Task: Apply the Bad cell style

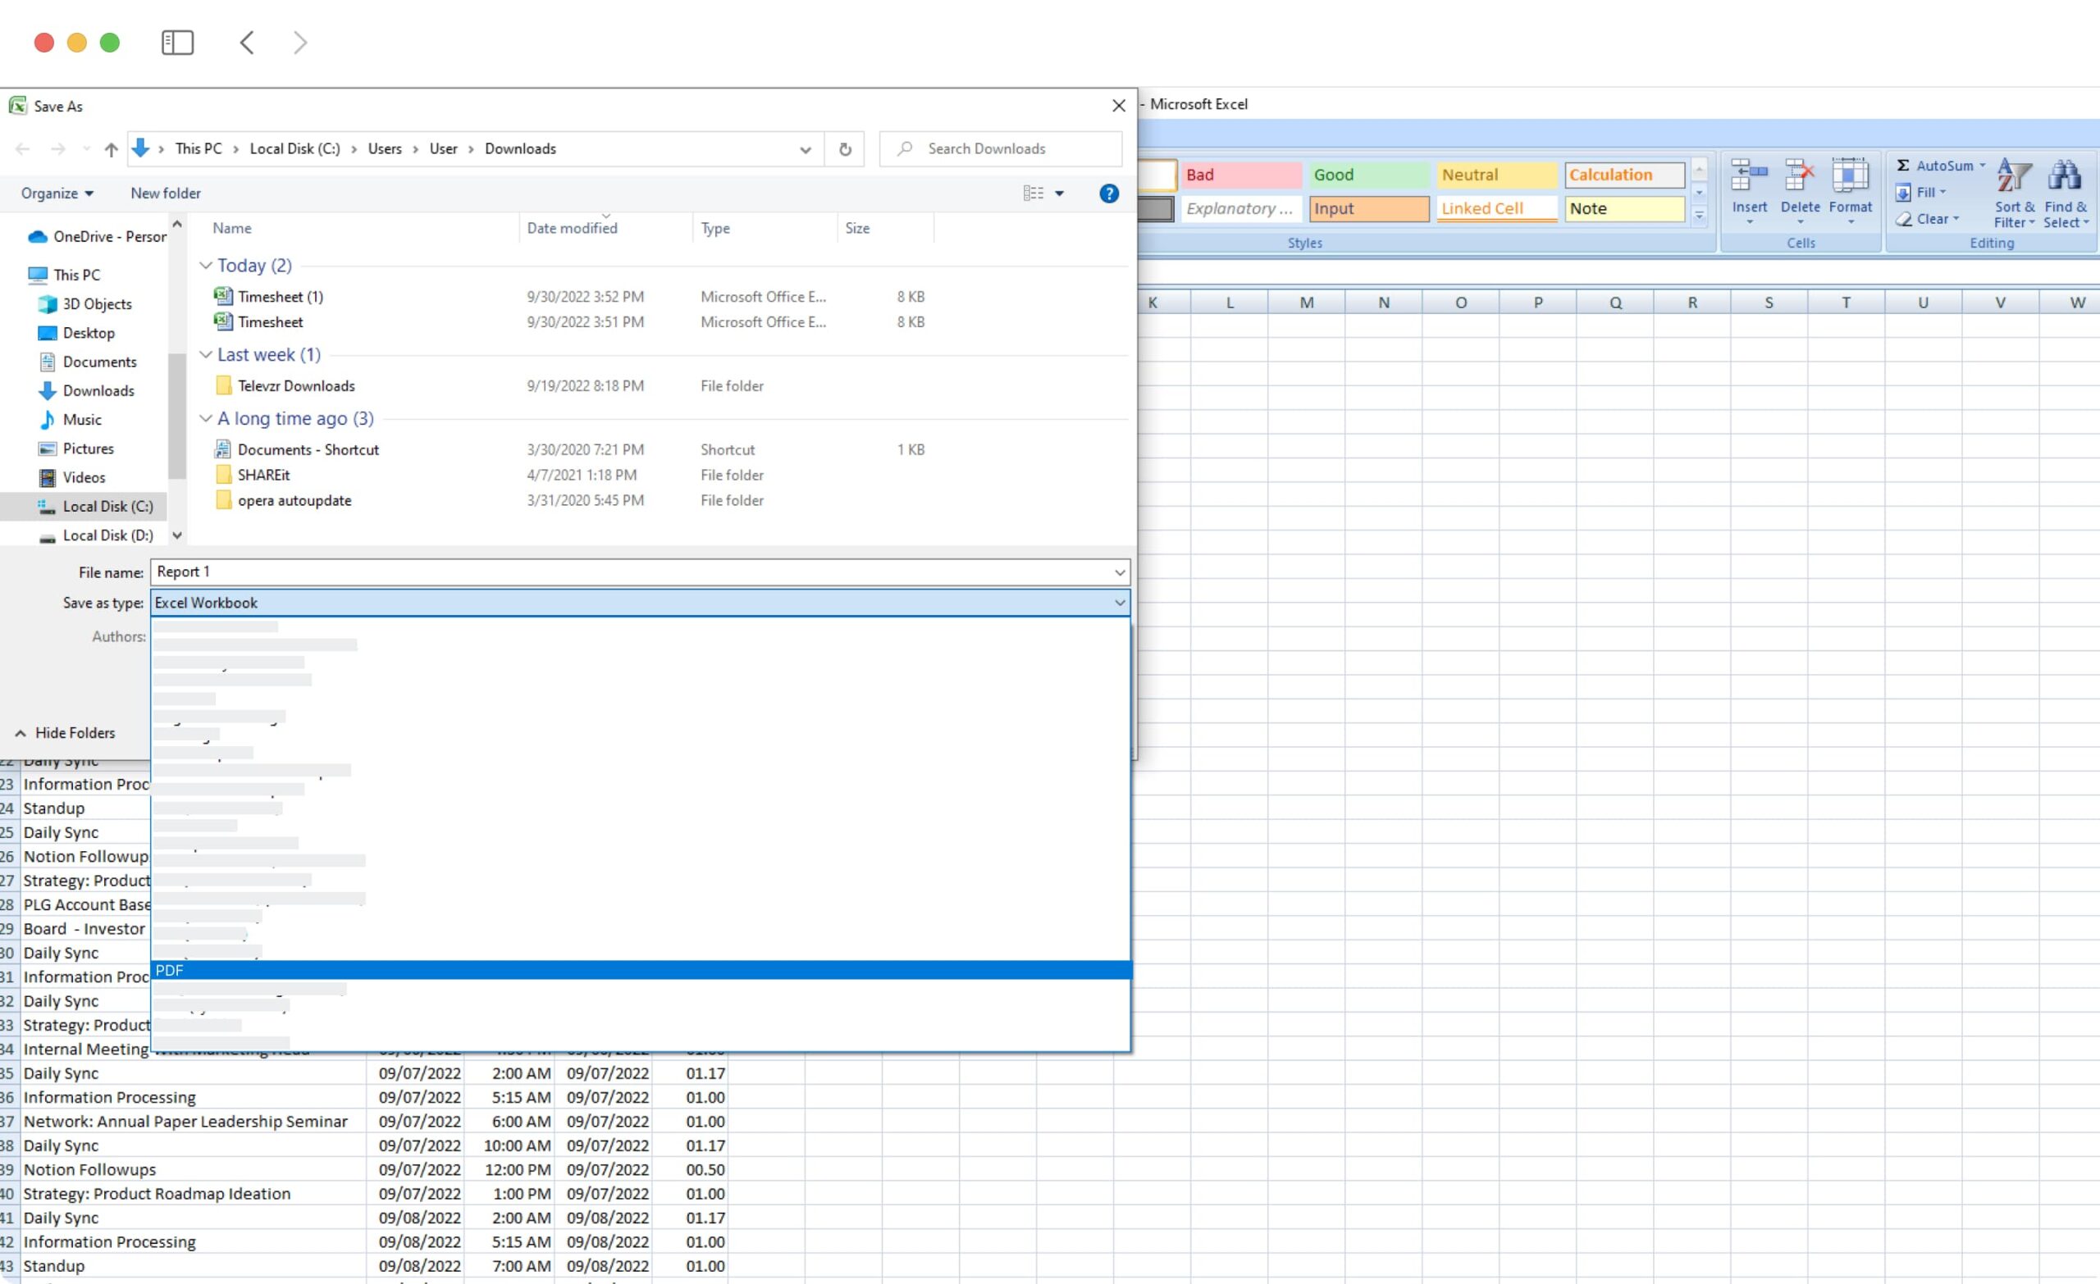Action: 1242,175
